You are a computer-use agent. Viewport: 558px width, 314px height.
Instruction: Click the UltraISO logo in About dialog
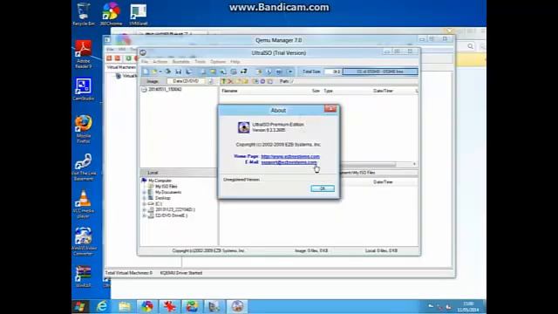(x=244, y=127)
